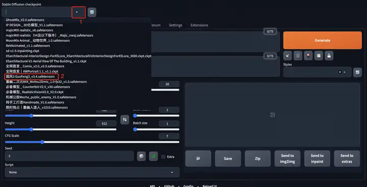Click Send to inpaint
Viewport: 367px width, 187px height.
coord(317,158)
